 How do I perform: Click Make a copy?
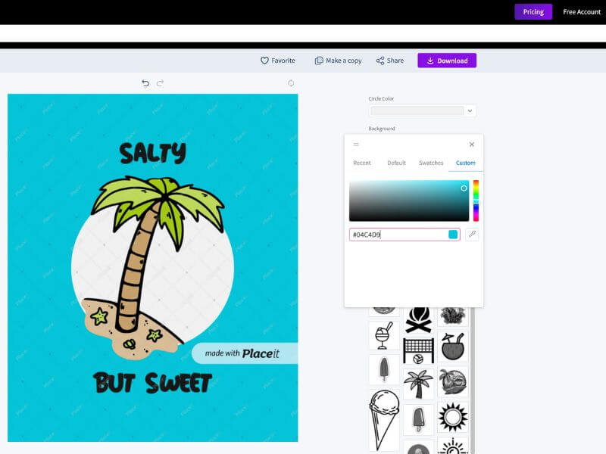click(338, 61)
